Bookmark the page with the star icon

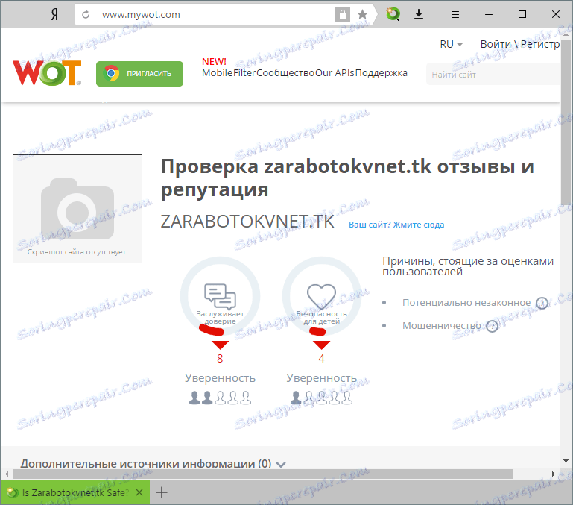point(362,15)
